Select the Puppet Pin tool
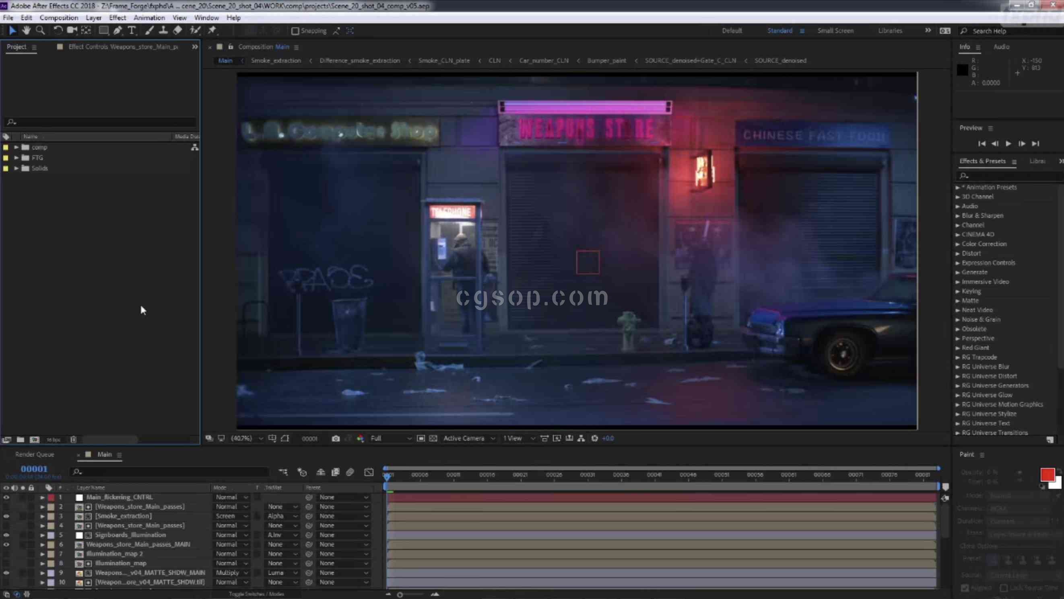This screenshot has width=1064, height=599. [212, 30]
